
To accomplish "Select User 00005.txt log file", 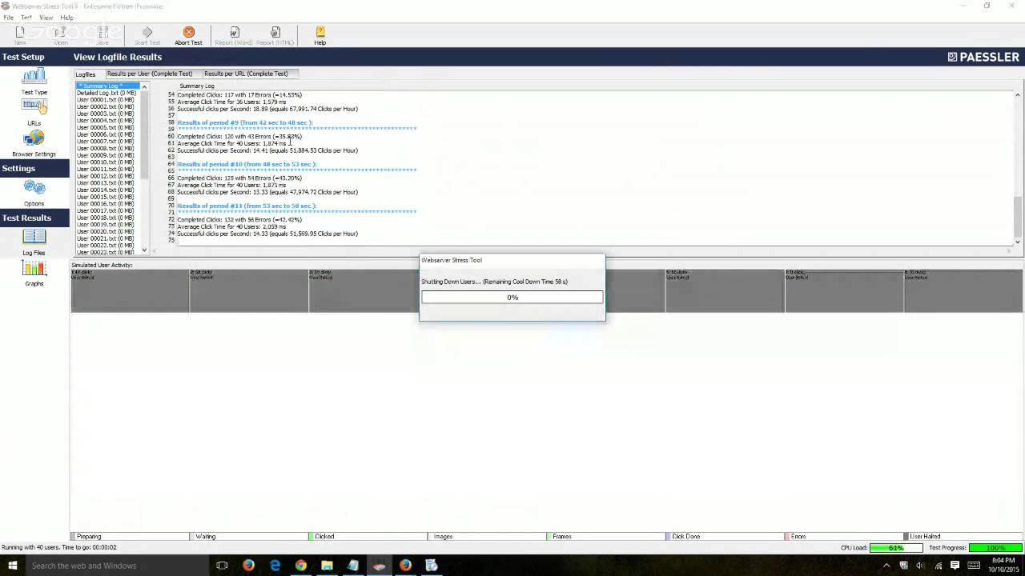I will [x=107, y=127].
